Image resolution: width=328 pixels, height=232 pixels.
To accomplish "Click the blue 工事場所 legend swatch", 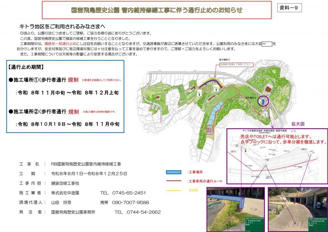I will tap(174, 172).
